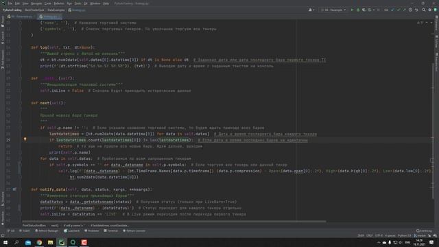
Task: Open the Structure tool window strip
Action: tap(3, 199)
